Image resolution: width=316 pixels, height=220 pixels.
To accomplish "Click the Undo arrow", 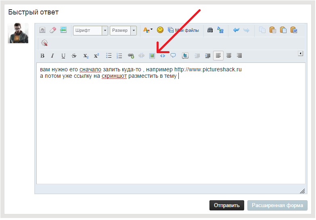I will coord(236,30).
